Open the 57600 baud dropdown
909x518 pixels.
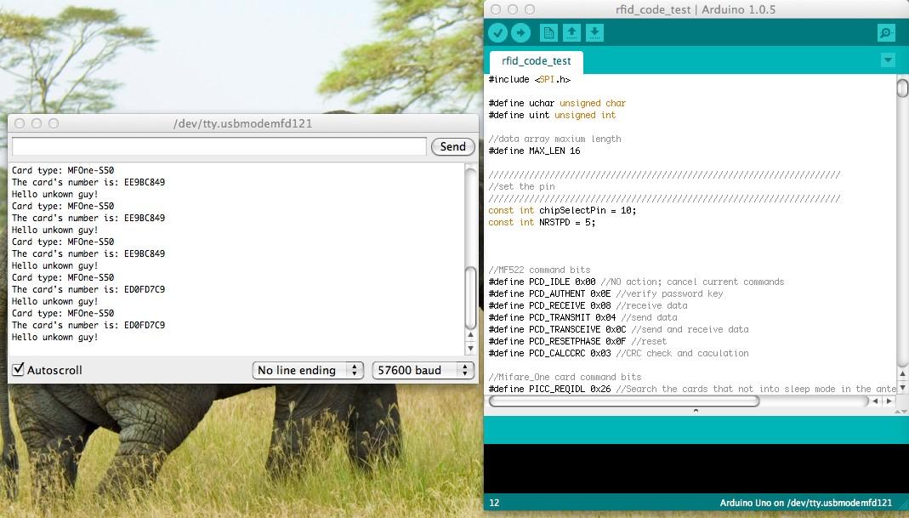click(423, 370)
